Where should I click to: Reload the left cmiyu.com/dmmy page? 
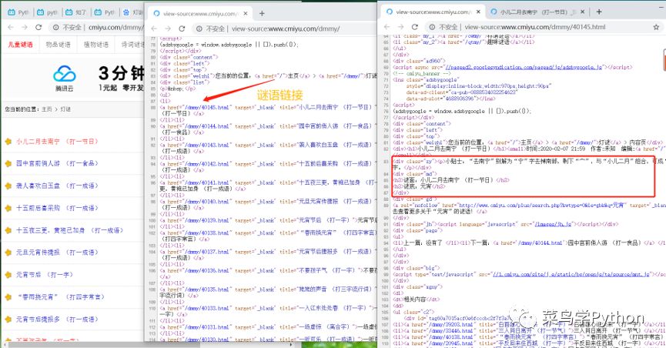38,27
